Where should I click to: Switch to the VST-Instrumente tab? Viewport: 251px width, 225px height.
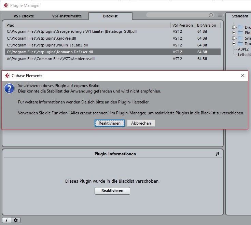67,16
